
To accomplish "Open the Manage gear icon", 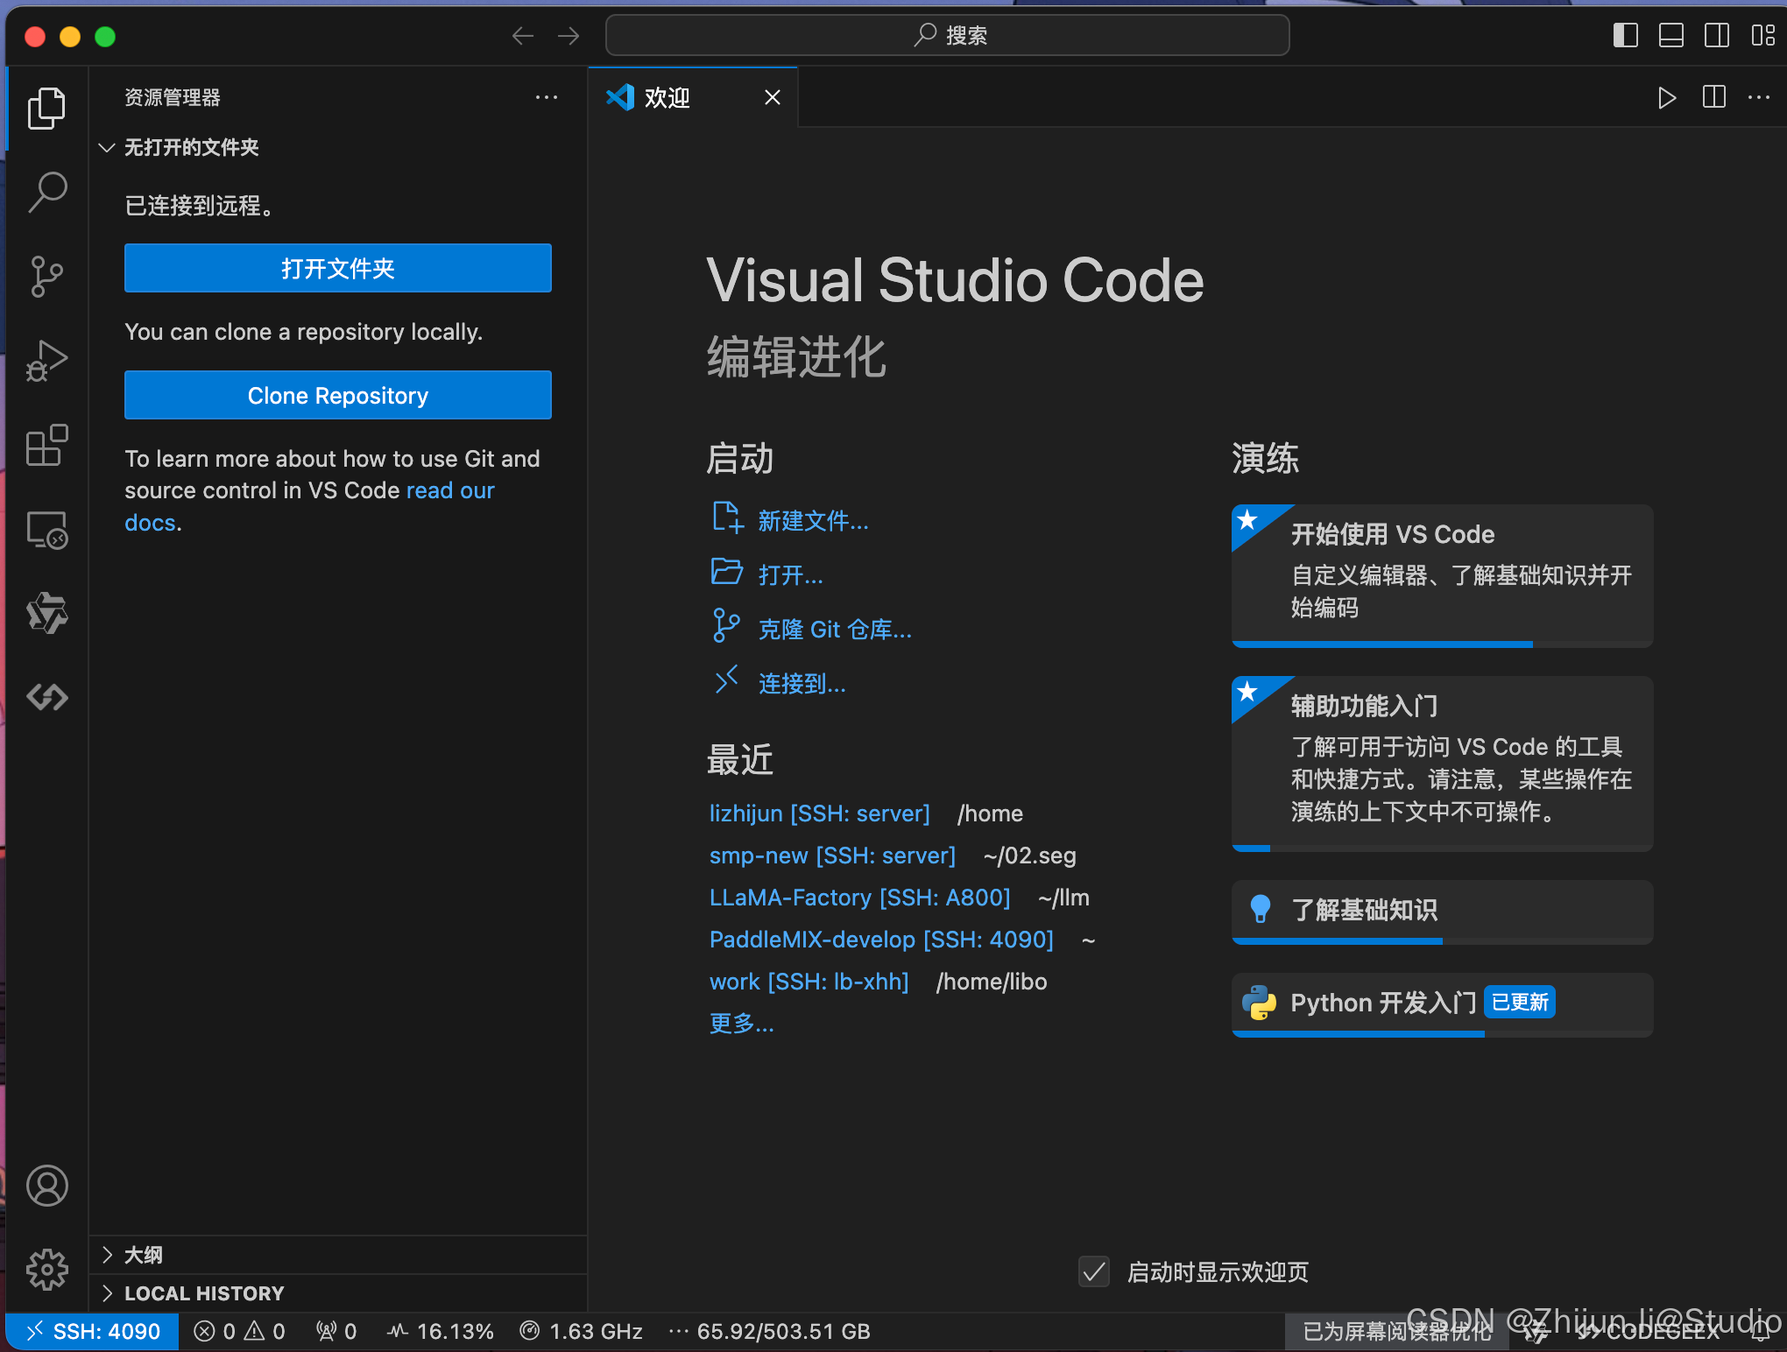I will click(46, 1270).
